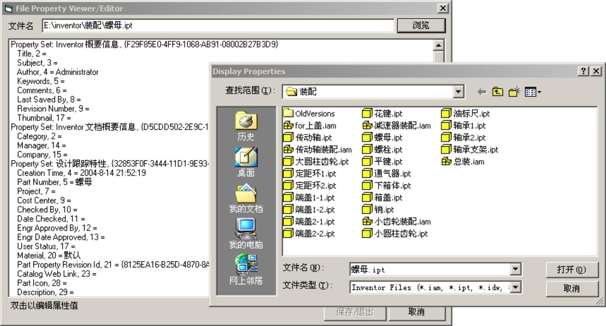Select 端盖1-1.ipt part file

point(309,198)
